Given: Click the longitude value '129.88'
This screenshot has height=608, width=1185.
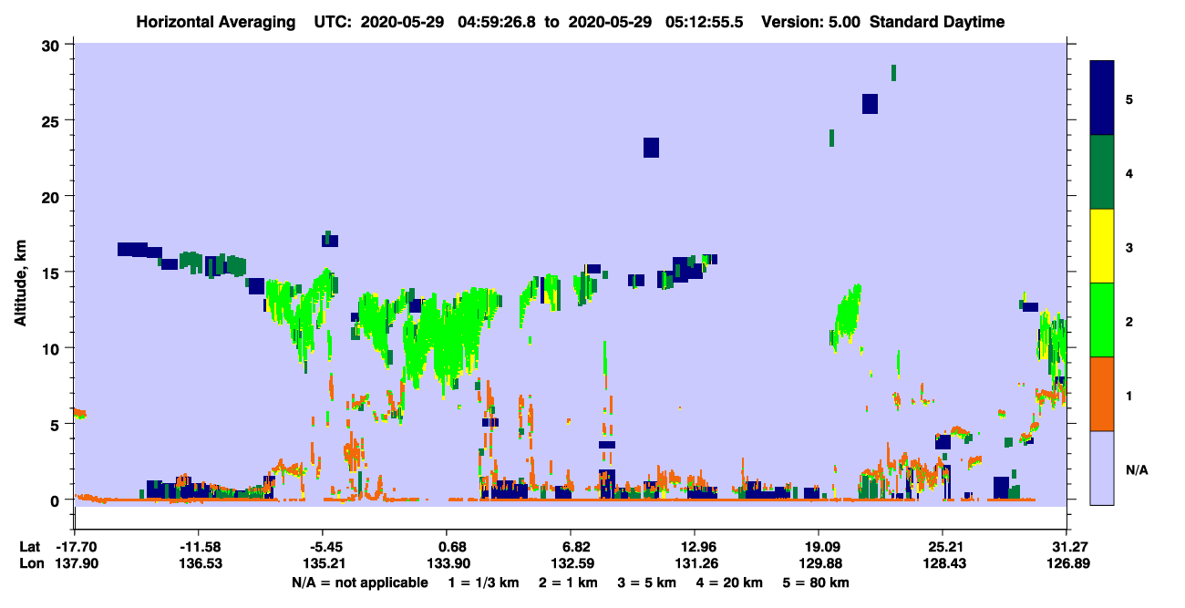Looking at the screenshot, I should pos(819,563).
